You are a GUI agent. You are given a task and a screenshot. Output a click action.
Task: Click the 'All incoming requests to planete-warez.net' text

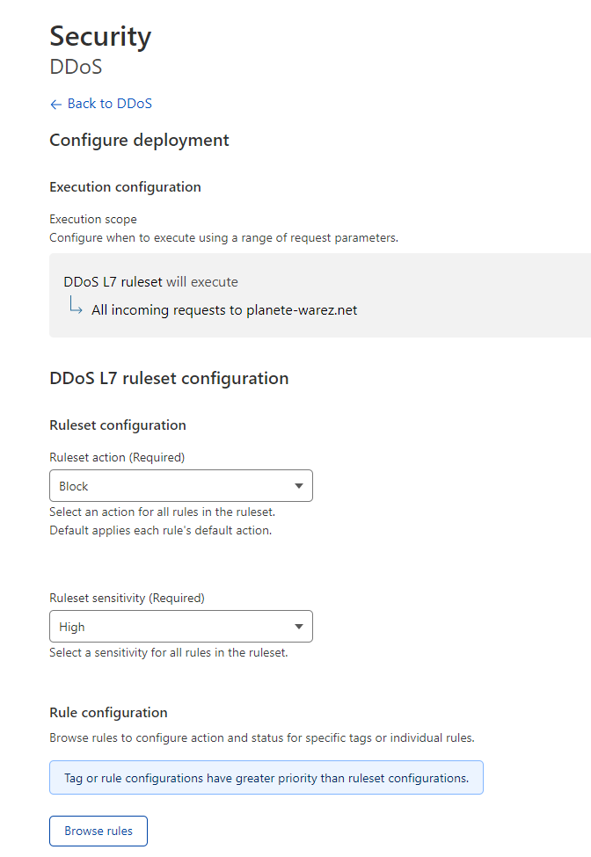click(x=224, y=310)
